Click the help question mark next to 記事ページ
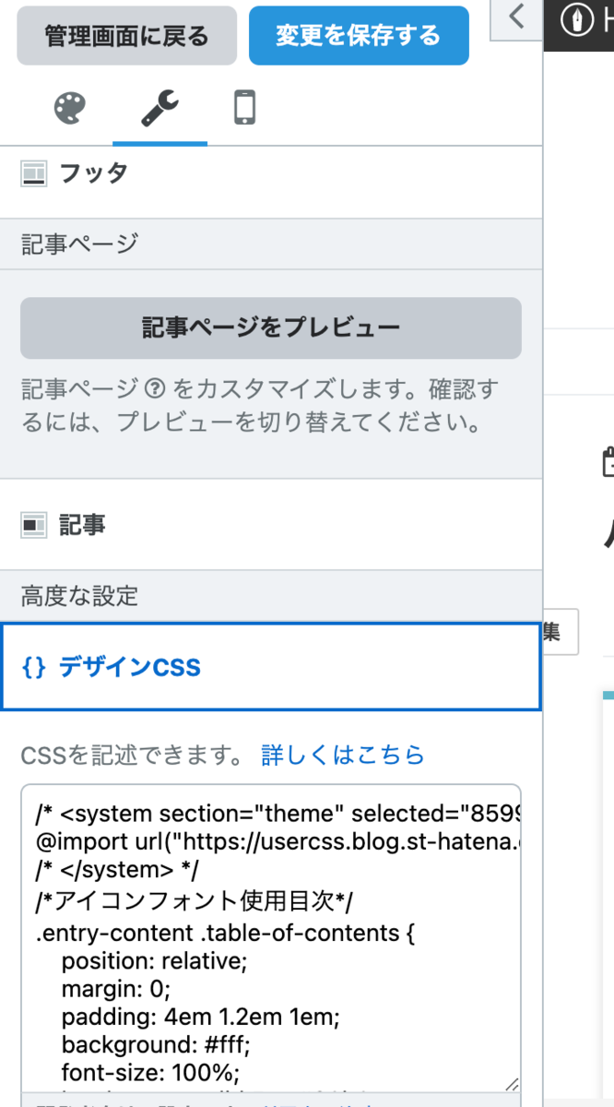Viewport: 614px width, 1107px height. (x=154, y=390)
